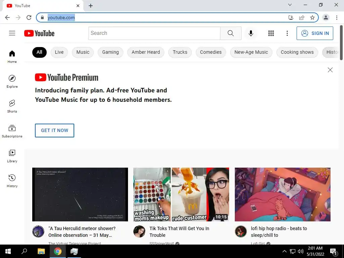Image resolution: width=344 pixels, height=258 pixels.
Task: Open 'lofi hip hop radio' video title
Action: coord(279,232)
